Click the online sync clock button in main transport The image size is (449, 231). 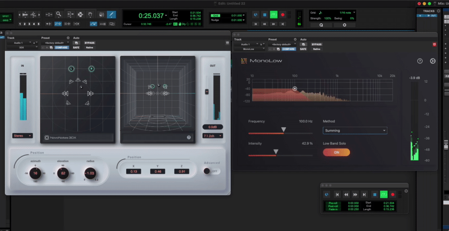click(255, 15)
